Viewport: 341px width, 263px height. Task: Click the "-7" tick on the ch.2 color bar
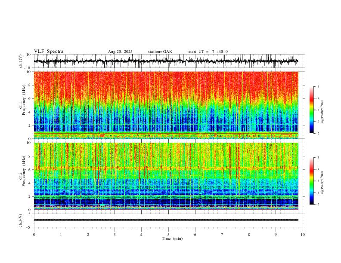point(318,205)
